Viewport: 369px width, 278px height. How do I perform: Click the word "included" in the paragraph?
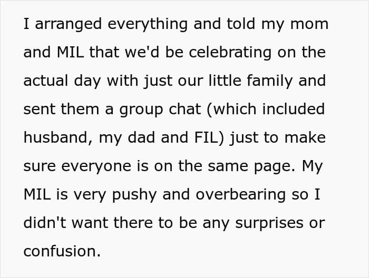[294, 109]
